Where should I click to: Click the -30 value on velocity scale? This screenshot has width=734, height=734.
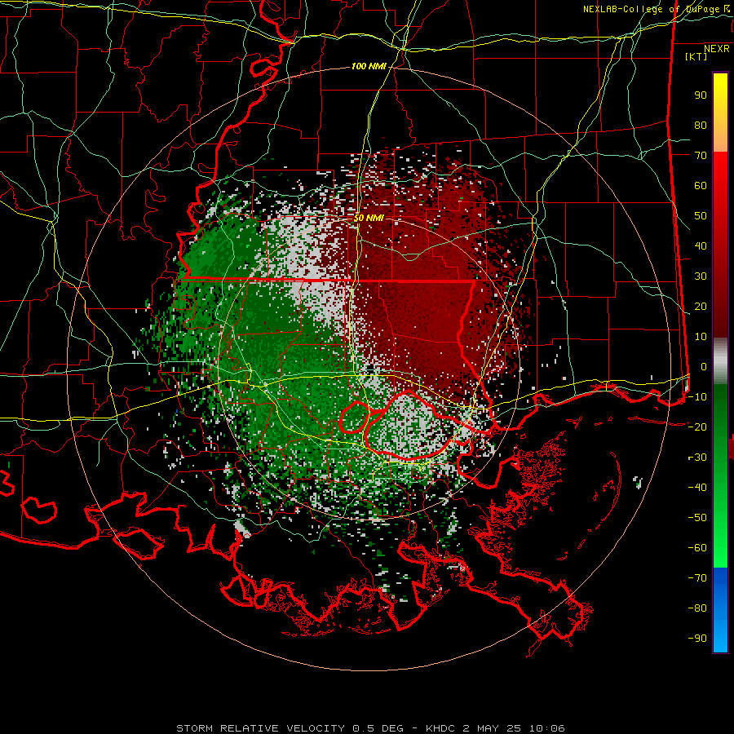click(x=697, y=458)
